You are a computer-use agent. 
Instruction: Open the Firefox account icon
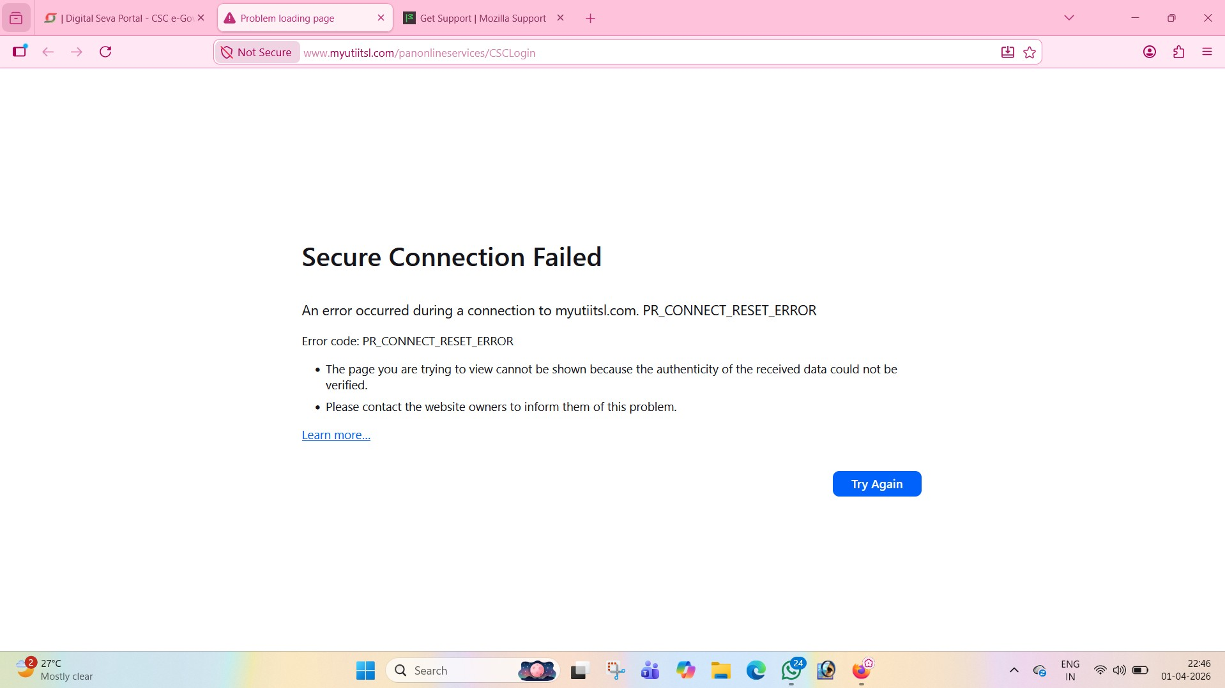(x=1149, y=52)
